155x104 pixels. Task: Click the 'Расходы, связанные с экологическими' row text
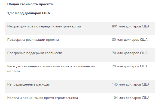(38, 66)
